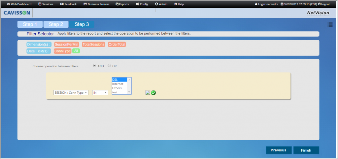Screen dimensions: 338x159
Task: Open the list menu icon at top right
Action: [330, 24]
